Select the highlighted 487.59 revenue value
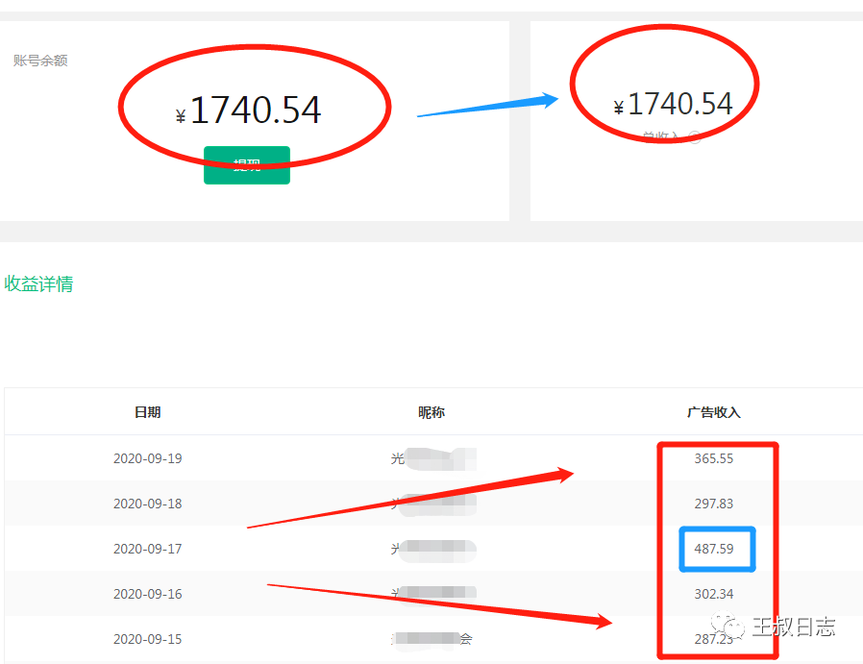This screenshot has height=664, width=863. [x=717, y=549]
